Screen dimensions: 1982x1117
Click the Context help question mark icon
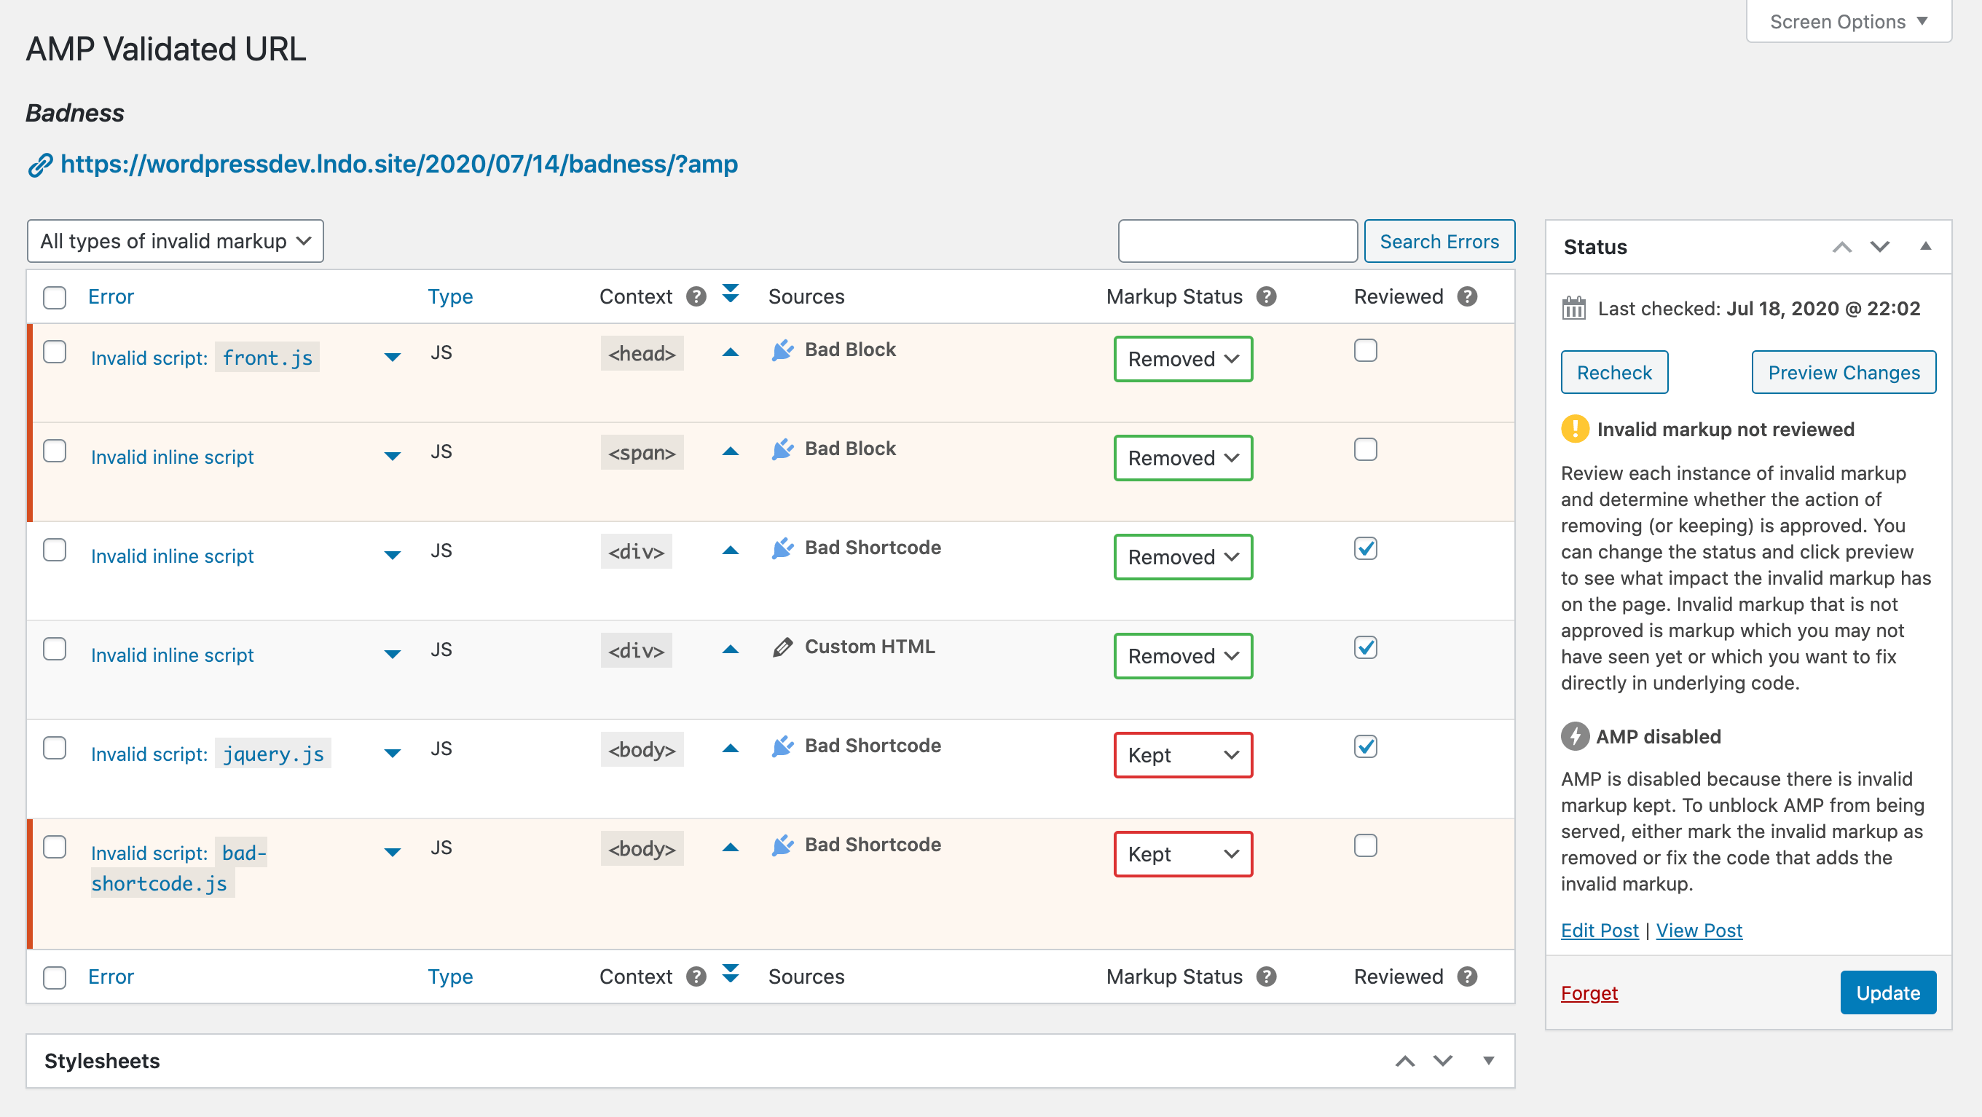696,296
